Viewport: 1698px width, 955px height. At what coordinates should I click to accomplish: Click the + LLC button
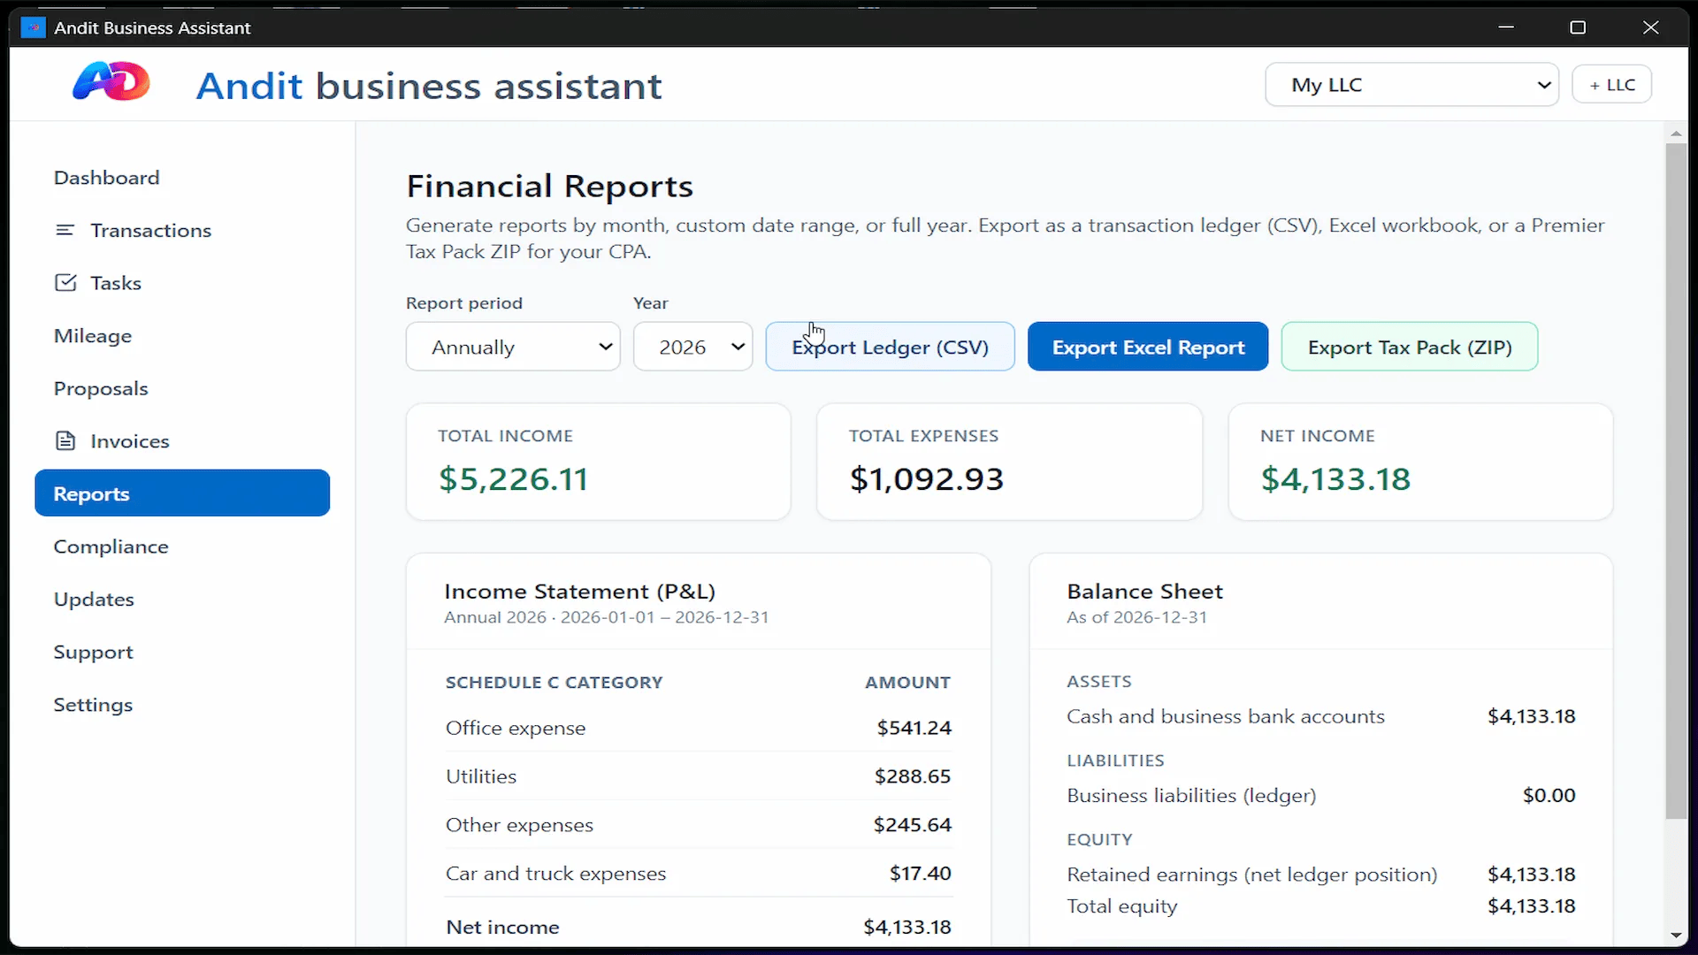pos(1611,85)
